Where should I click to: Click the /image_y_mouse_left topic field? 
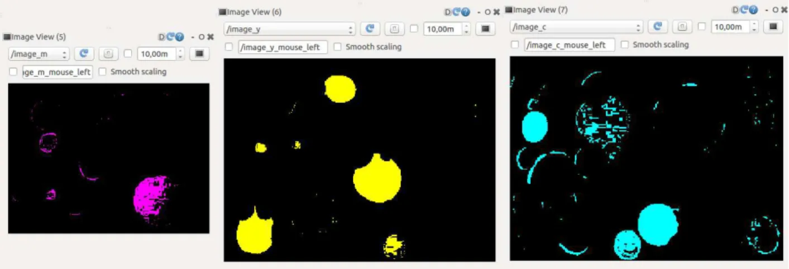pyautogui.click(x=283, y=47)
